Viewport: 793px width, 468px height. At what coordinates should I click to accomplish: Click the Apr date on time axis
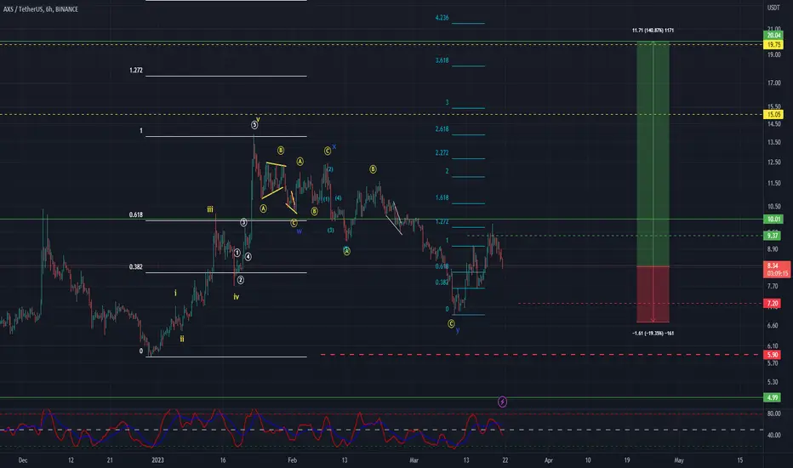point(548,460)
